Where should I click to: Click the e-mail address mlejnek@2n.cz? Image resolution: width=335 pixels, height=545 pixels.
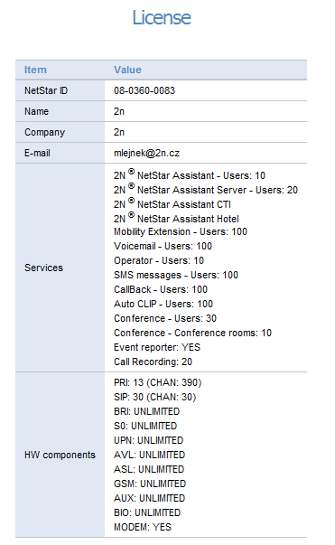point(146,154)
